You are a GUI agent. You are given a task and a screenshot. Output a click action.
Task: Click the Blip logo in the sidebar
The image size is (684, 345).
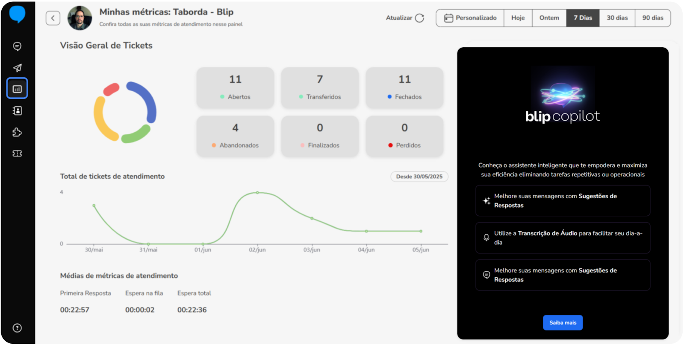coord(17,14)
